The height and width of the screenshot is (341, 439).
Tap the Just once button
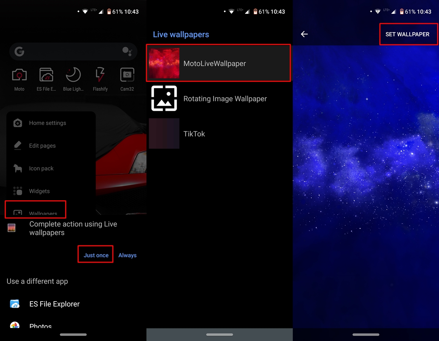click(x=96, y=255)
